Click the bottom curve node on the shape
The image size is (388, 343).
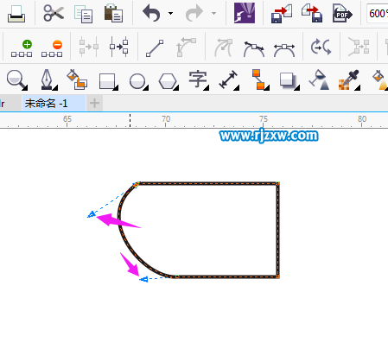point(176,276)
